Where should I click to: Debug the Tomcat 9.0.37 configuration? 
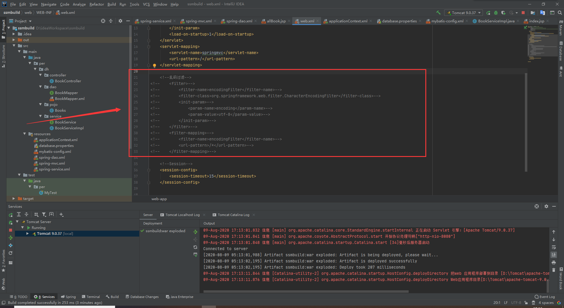click(496, 12)
